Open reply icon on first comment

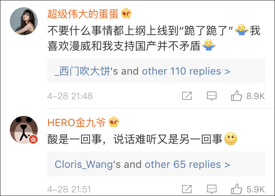pyautogui.click(x=212, y=96)
